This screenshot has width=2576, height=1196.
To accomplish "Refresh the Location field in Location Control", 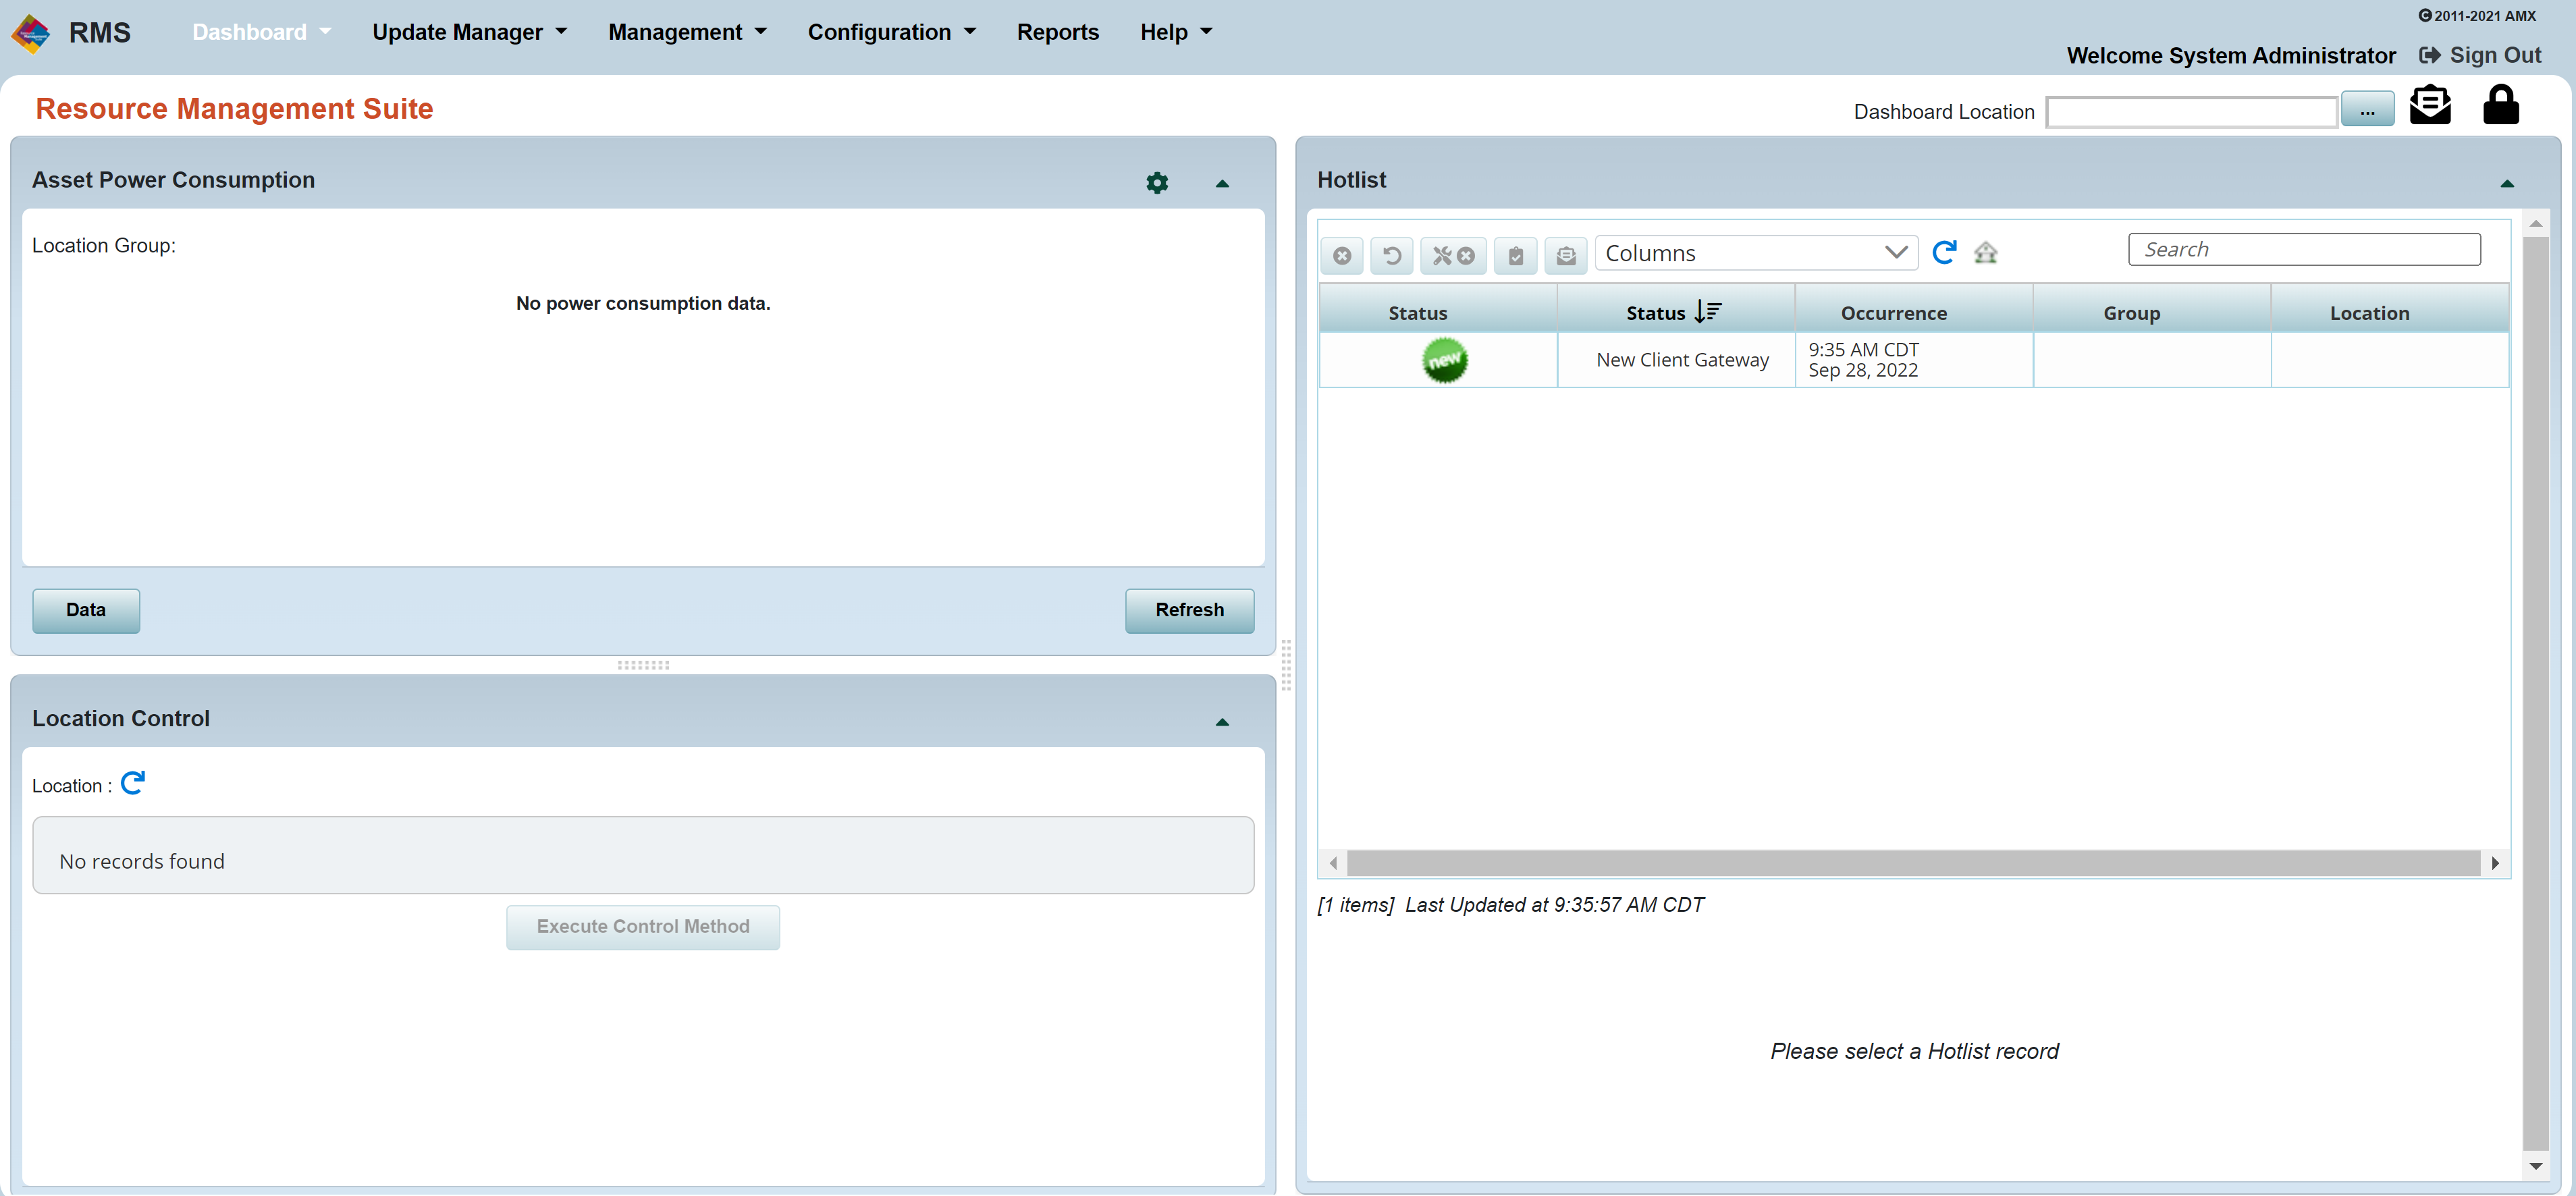I will click(133, 782).
